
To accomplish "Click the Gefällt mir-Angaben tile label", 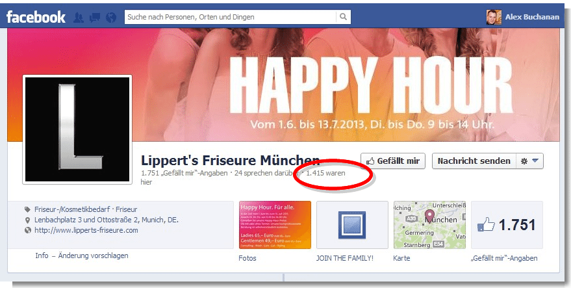I will [504, 258].
